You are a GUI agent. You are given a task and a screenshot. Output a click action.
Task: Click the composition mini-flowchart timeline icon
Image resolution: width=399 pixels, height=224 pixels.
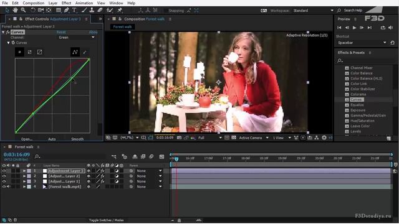pyautogui.click(x=113, y=157)
